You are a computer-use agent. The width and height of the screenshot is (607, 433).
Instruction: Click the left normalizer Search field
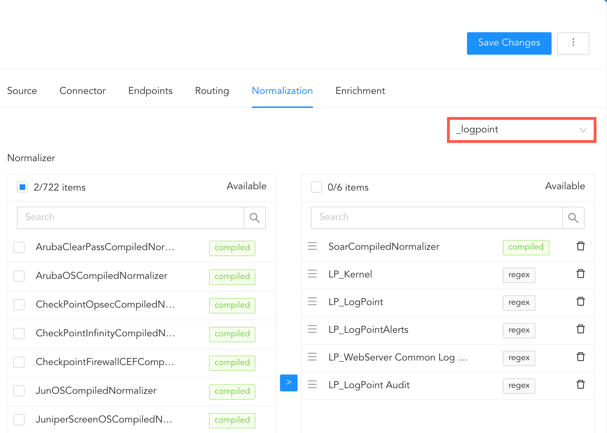(131, 218)
